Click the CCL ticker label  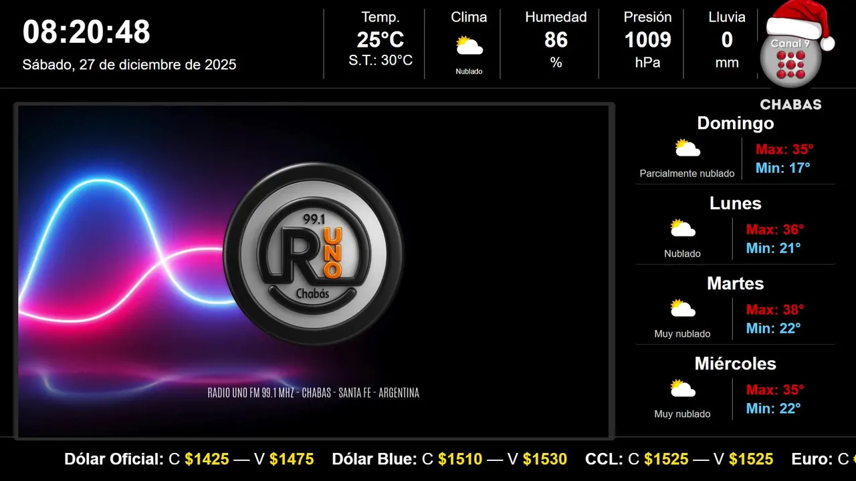pos(604,459)
